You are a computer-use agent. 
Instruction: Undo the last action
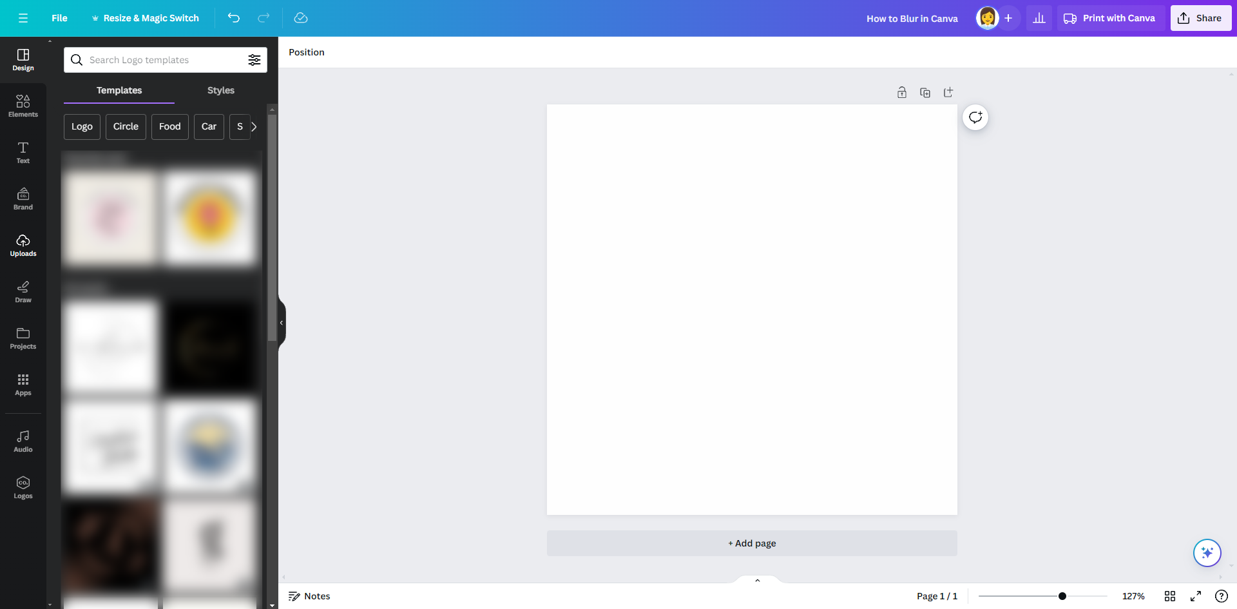pos(234,18)
